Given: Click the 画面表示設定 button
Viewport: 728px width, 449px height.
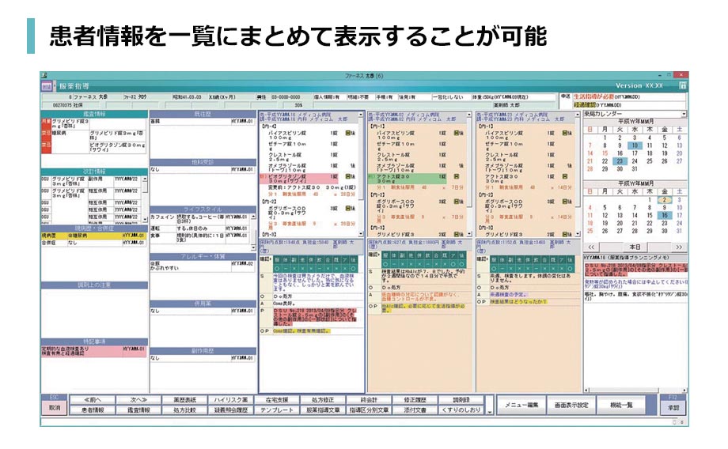Looking at the screenshot, I should tap(573, 405).
